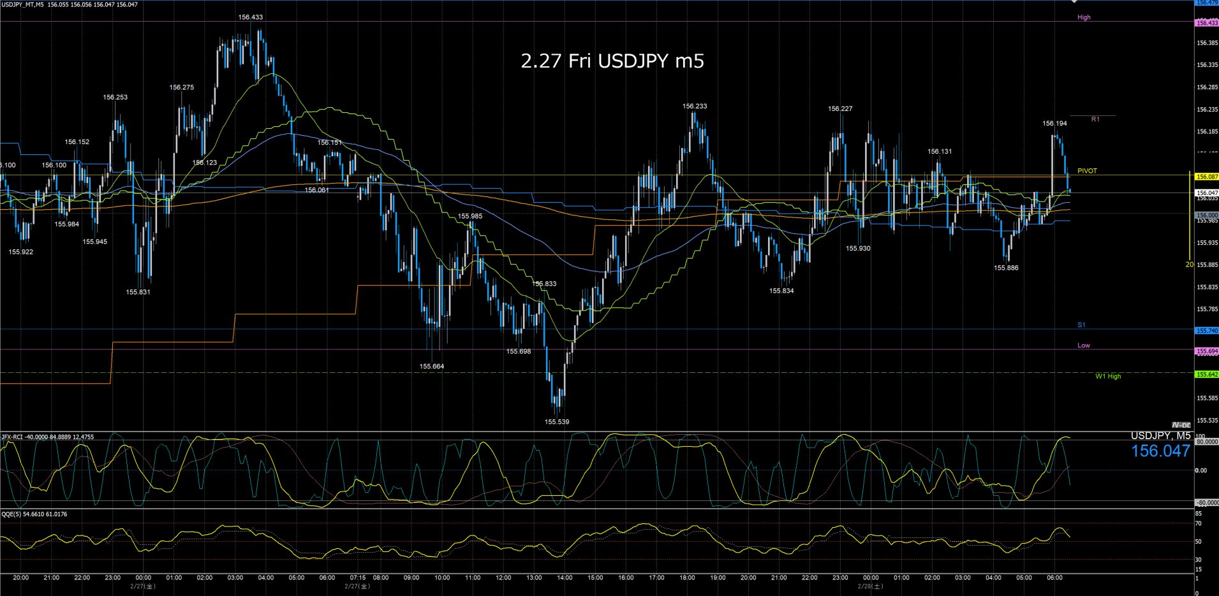The width and height of the screenshot is (1219, 596).
Task: Select the green W1 High label
Action: (1108, 376)
